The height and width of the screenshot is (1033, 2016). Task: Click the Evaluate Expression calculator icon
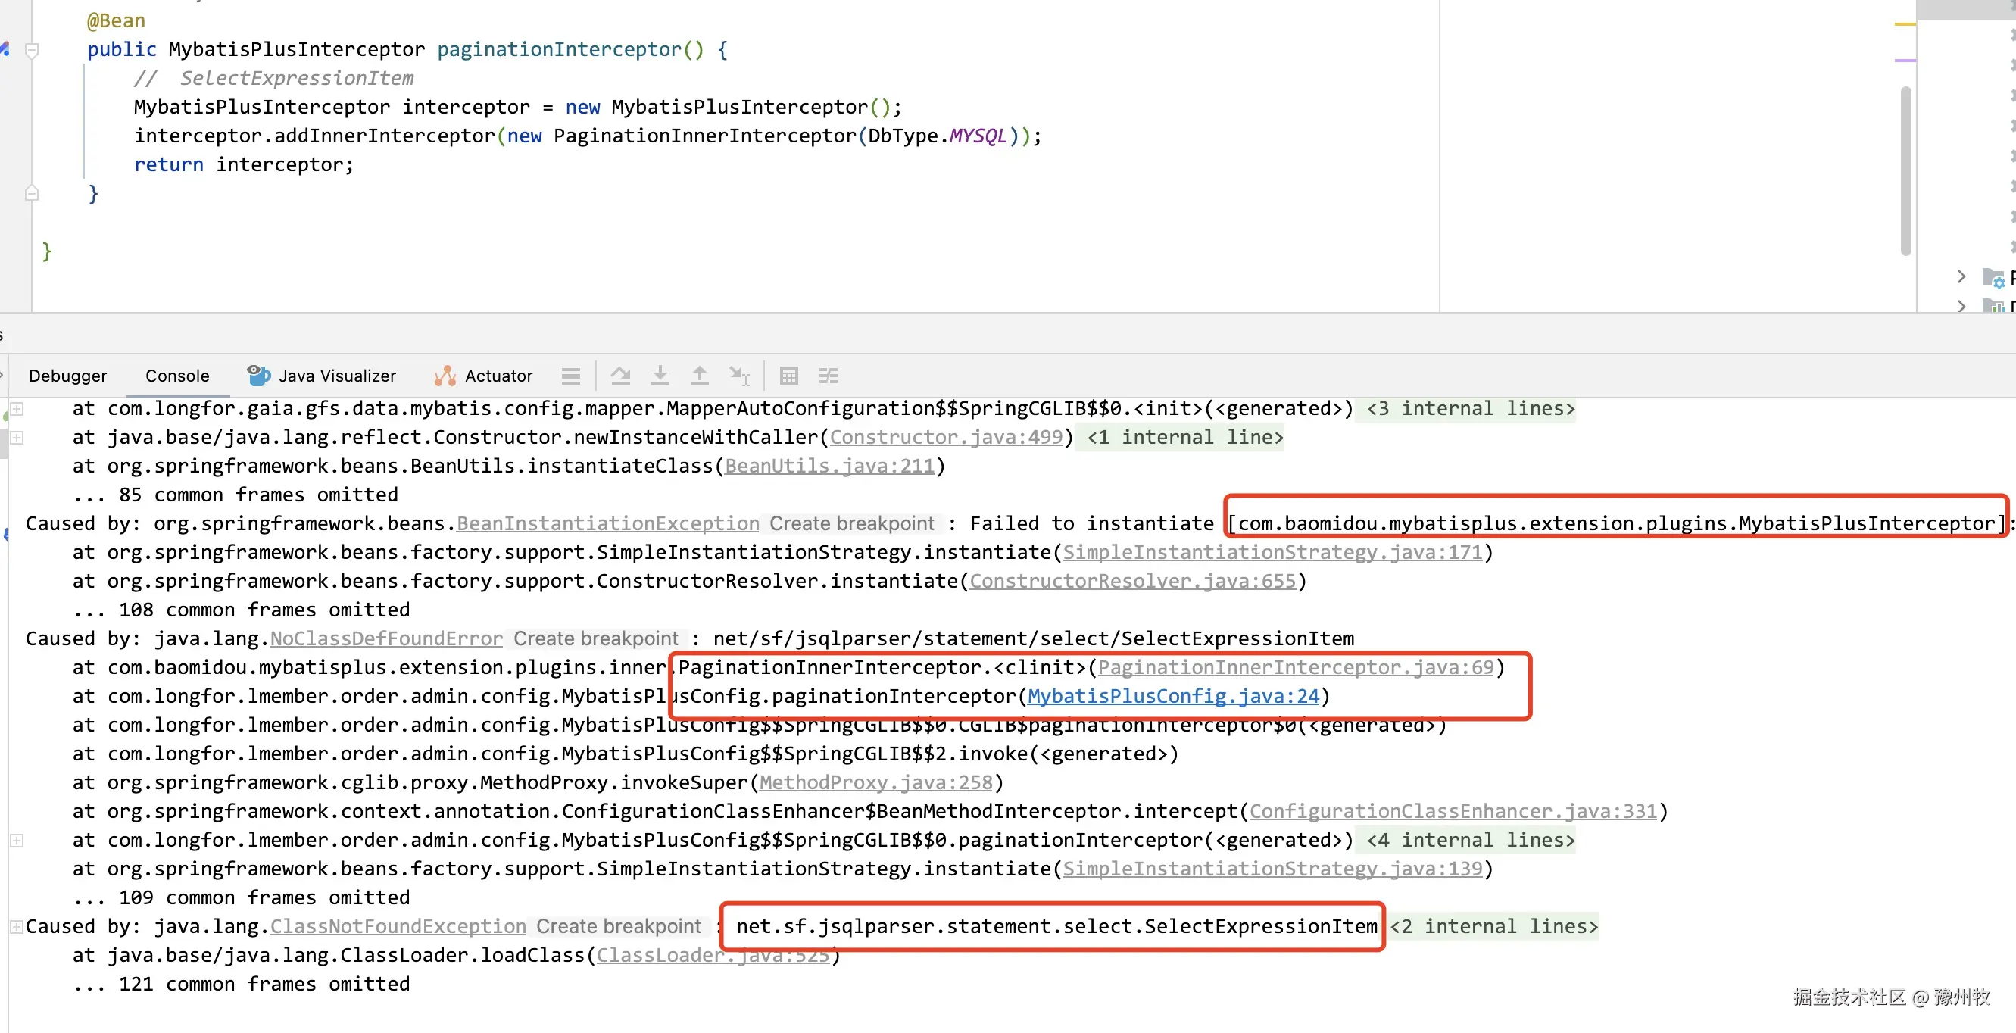tap(789, 376)
